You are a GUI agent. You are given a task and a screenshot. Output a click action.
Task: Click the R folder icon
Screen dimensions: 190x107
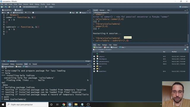coord(97,69)
